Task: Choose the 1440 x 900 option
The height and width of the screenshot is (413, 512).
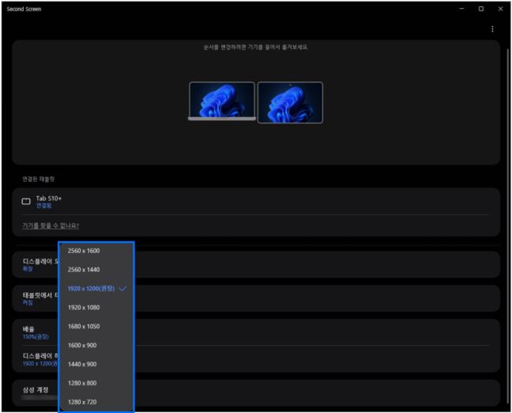Action: [x=83, y=365]
